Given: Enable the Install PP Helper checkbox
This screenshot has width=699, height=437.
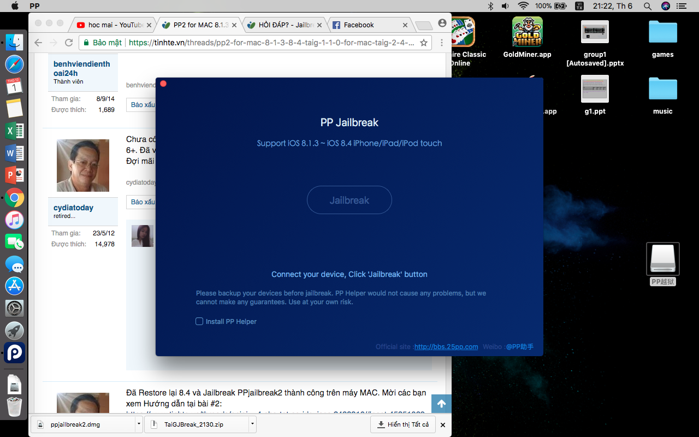Looking at the screenshot, I should (x=199, y=321).
